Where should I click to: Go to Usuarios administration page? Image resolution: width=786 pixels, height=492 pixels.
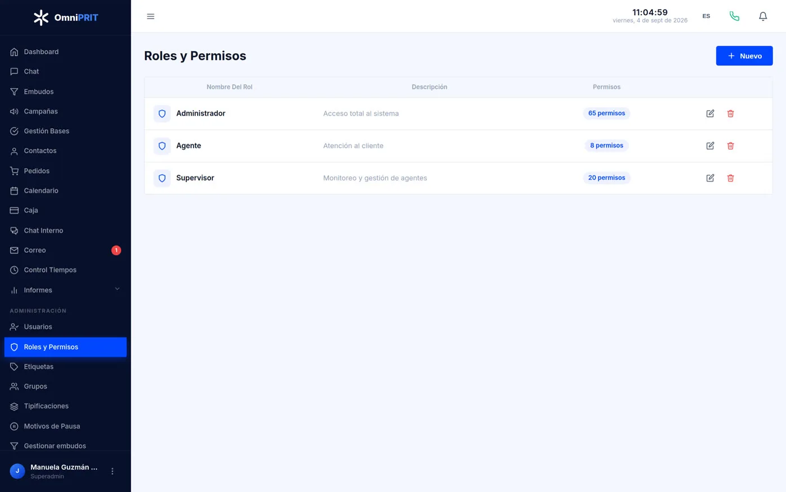tap(66, 327)
